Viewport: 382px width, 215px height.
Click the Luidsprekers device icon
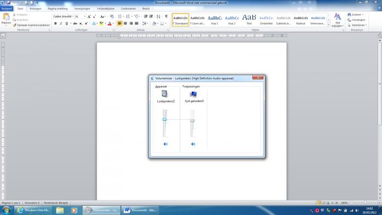tap(165, 94)
